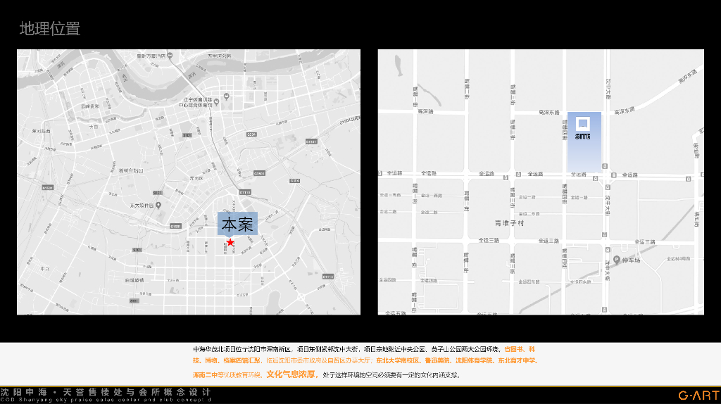Select the blue 本案 callout label
The image size is (721, 404).
pos(237,224)
